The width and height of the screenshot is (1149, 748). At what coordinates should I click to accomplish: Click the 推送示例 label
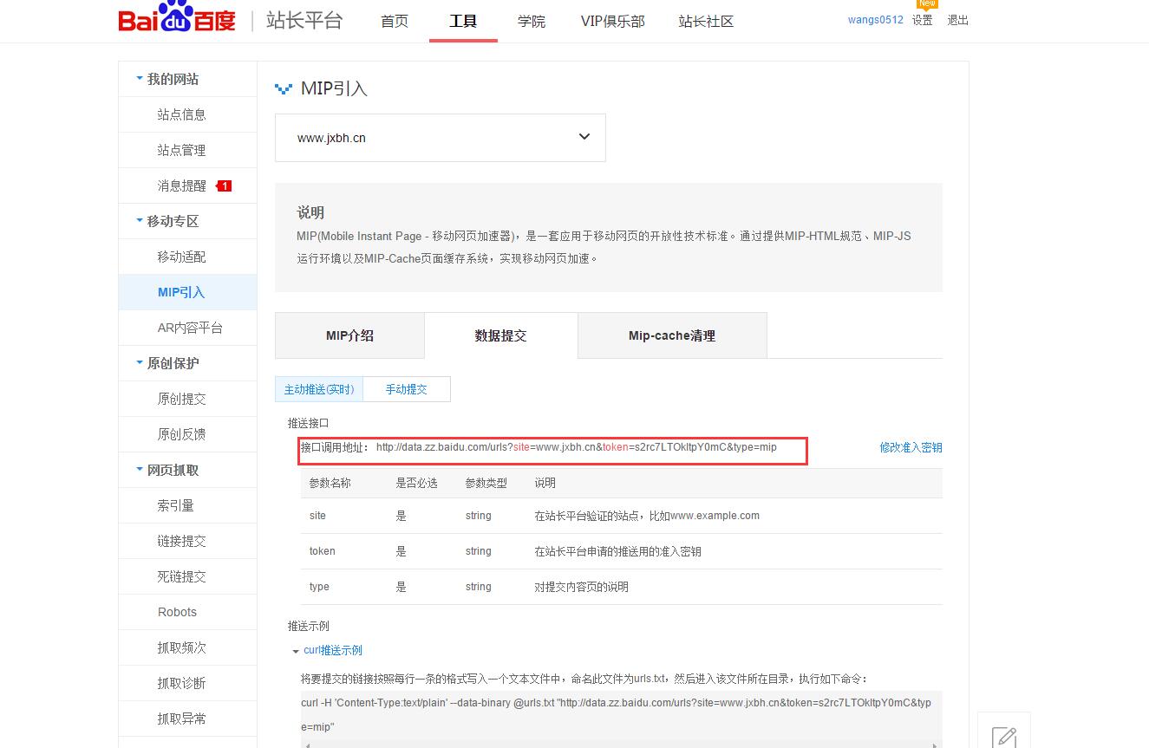tap(309, 626)
